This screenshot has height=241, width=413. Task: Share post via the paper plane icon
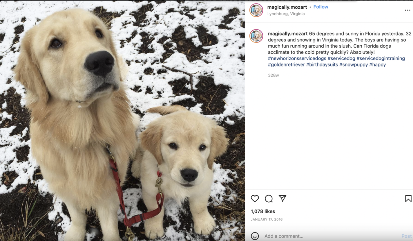282,198
